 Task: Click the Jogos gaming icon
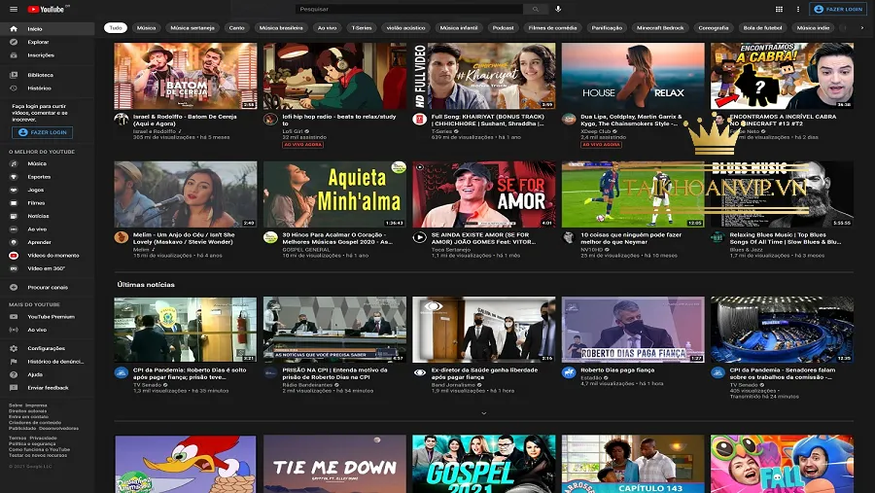tap(14, 190)
